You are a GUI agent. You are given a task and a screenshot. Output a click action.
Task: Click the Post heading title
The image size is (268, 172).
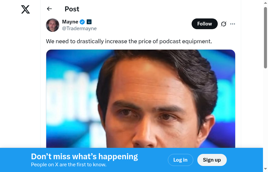point(72,9)
